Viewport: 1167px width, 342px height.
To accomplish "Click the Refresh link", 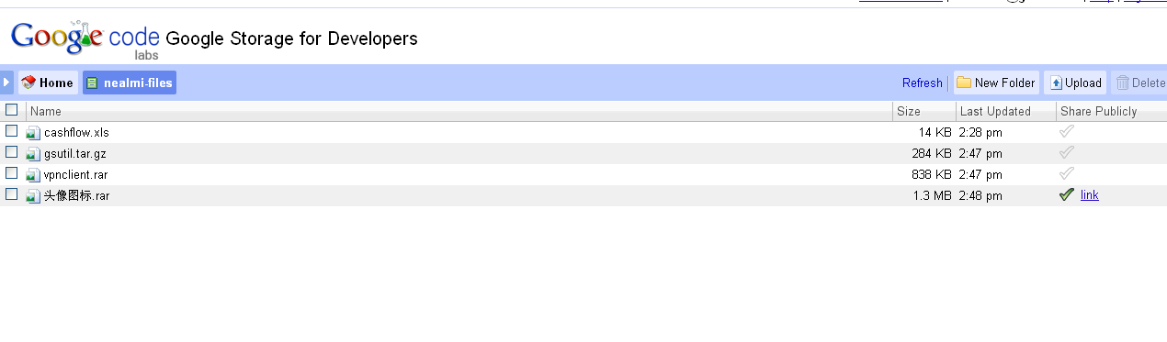I will coord(923,83).
